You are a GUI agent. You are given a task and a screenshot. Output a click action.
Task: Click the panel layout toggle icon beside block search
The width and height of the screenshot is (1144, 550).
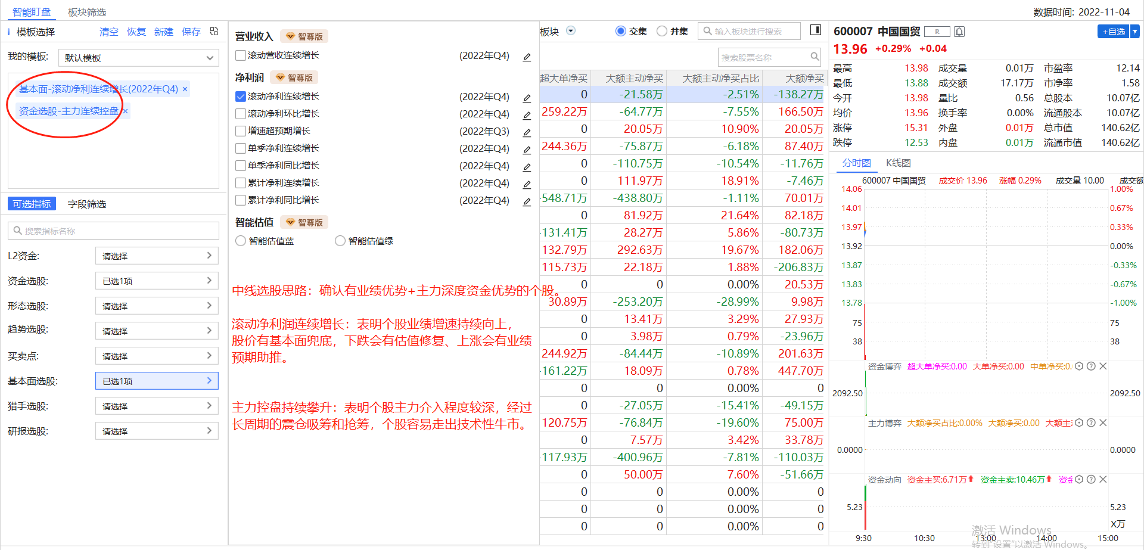coord(816,30)
